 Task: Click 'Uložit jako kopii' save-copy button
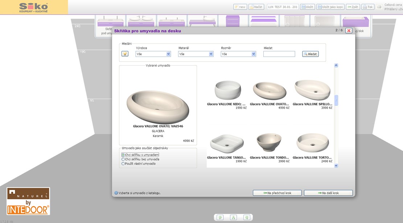click(330, 7)
